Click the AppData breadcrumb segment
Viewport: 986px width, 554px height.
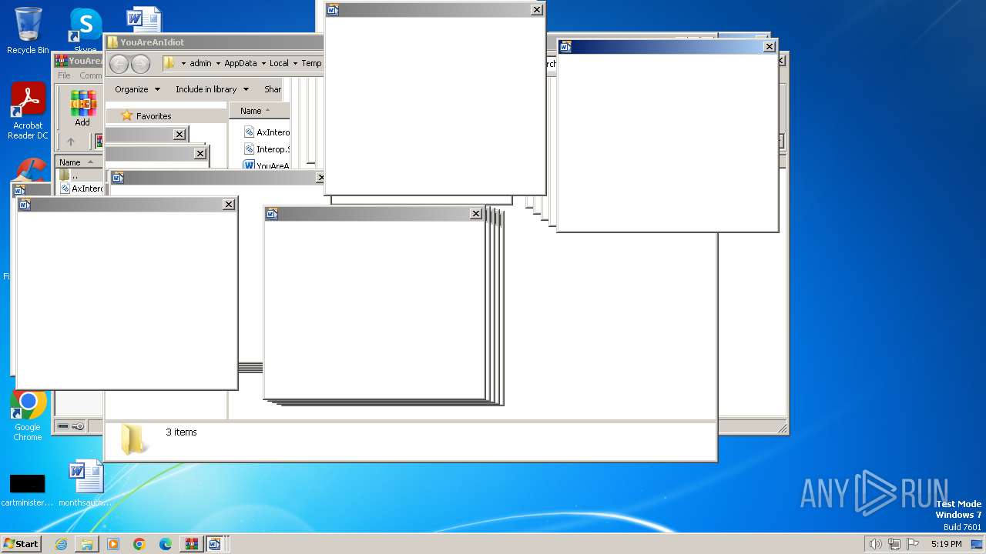pyautogui.click(x=240, y=63)
